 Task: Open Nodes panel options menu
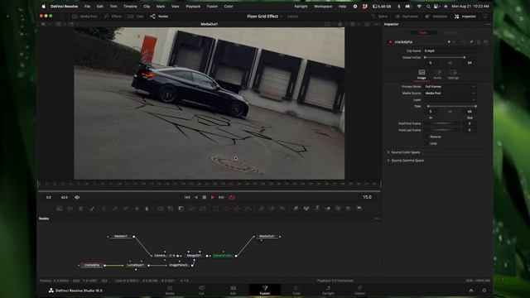pyautogui.click(x=377, y=219)
